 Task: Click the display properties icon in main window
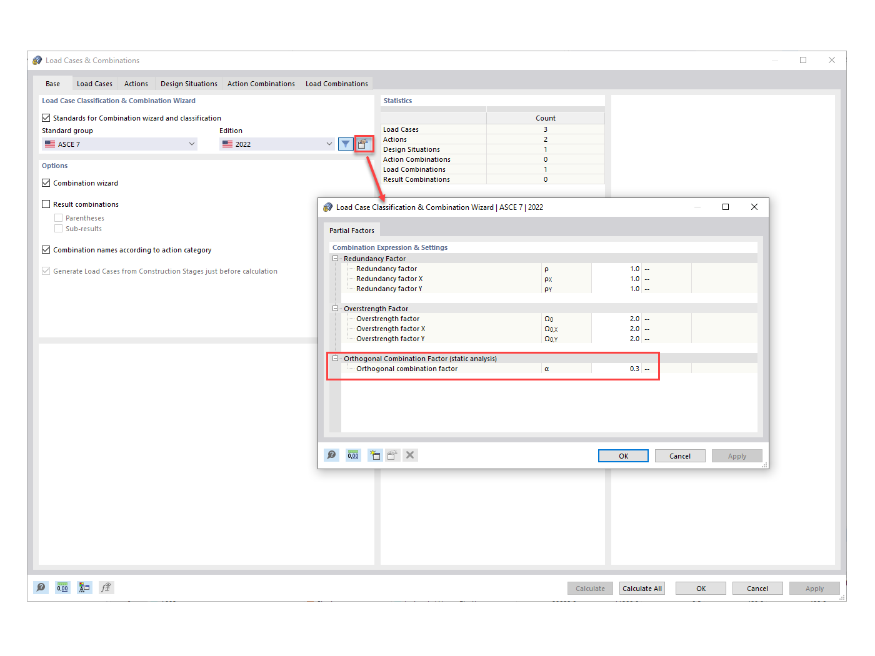click(84, 587)
